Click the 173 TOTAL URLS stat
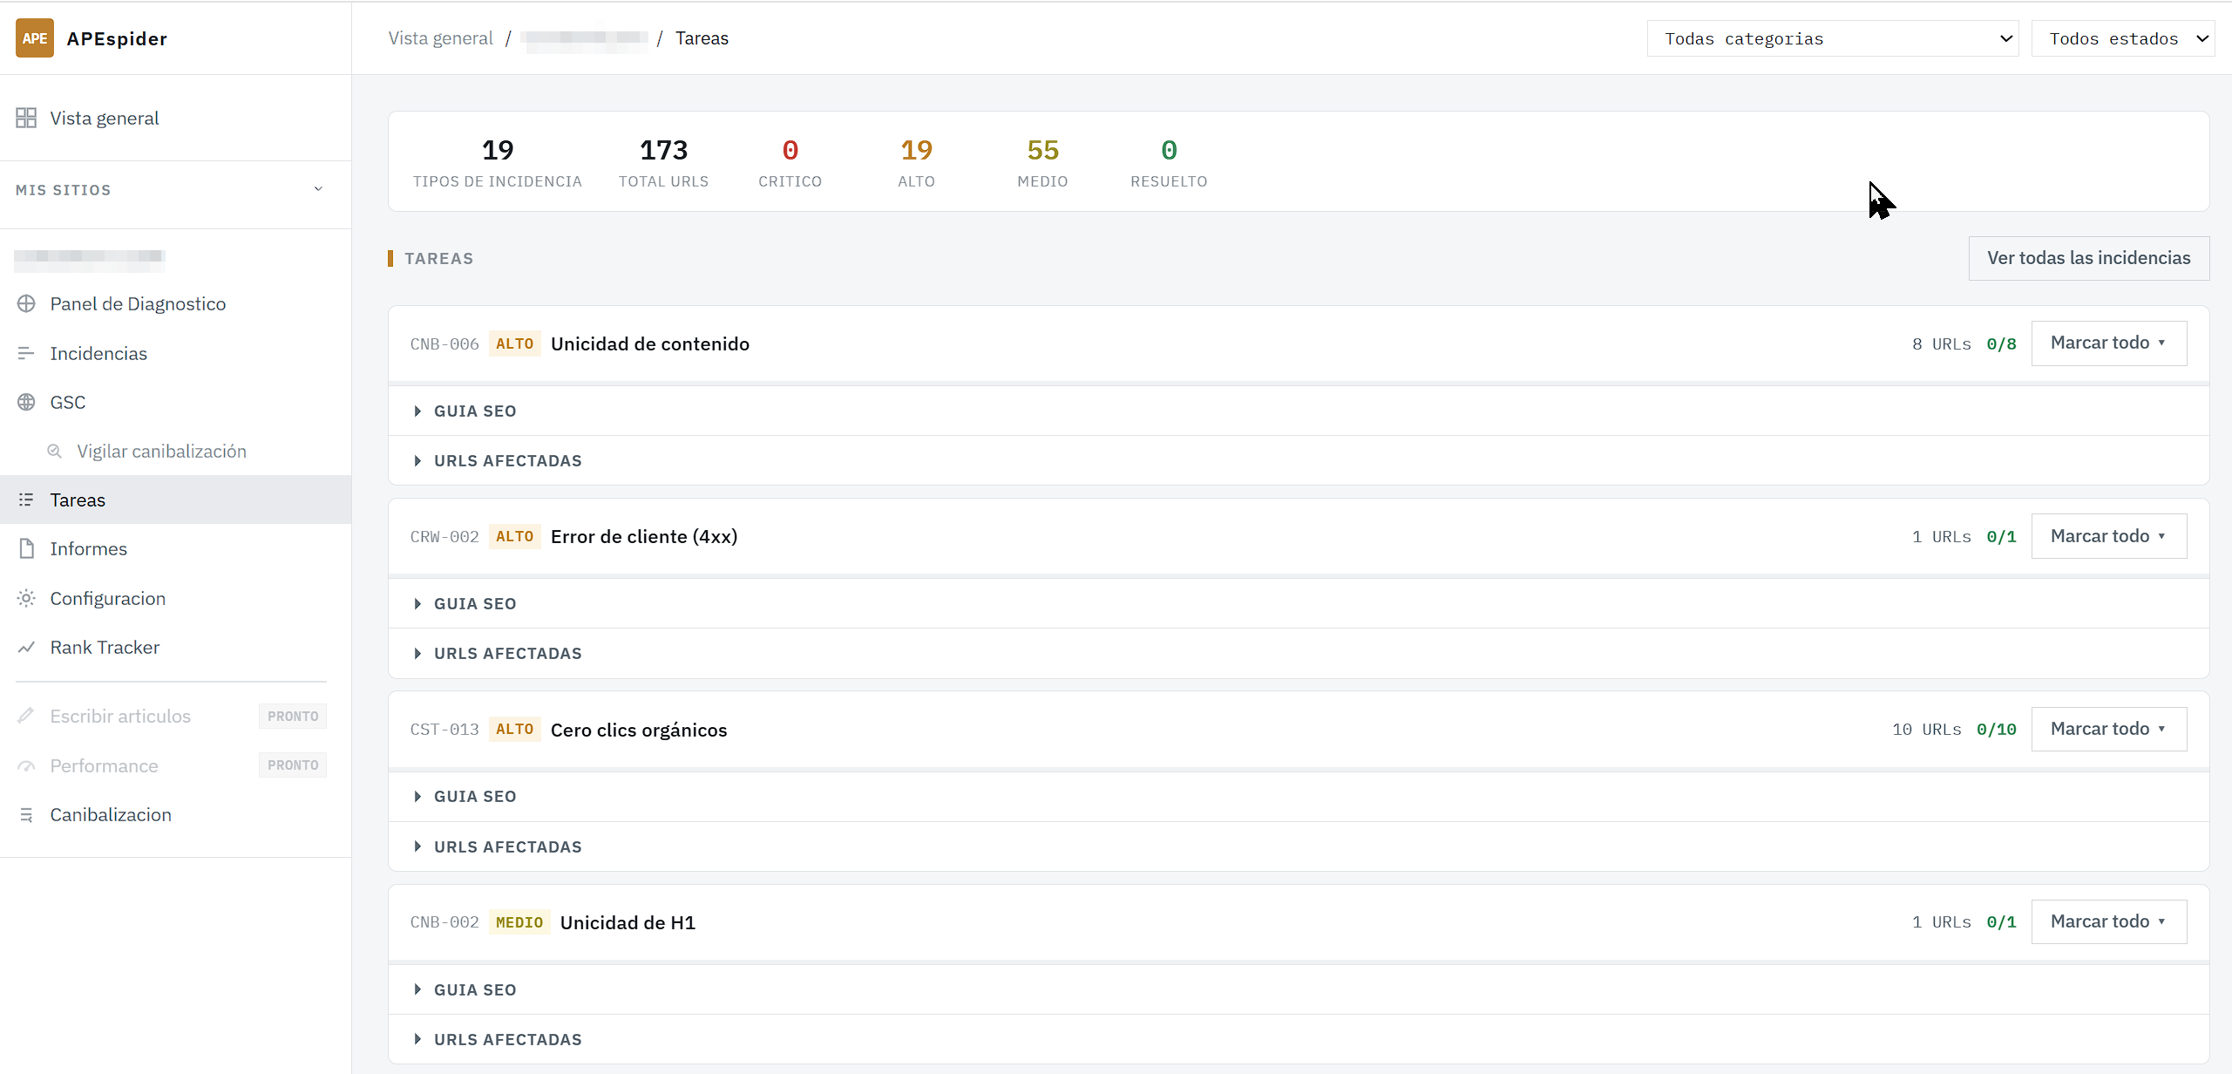 point(663,162)
